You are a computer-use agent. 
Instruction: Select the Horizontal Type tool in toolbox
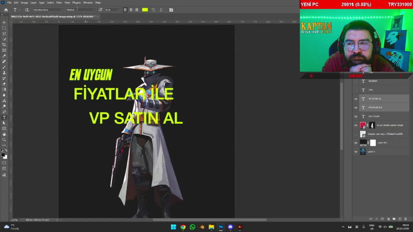(x=4, y=118)
